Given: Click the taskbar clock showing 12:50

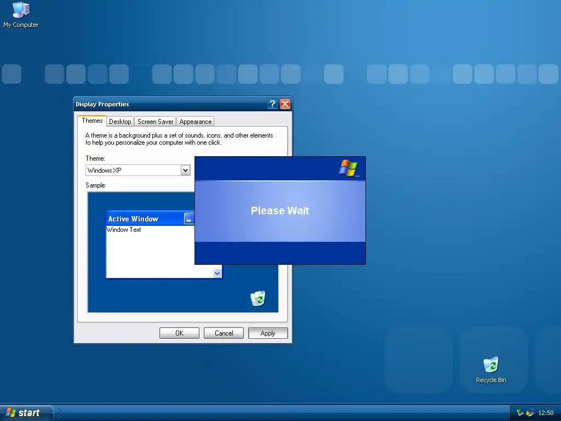Looking at the screenshot, I should click(546, 413).
